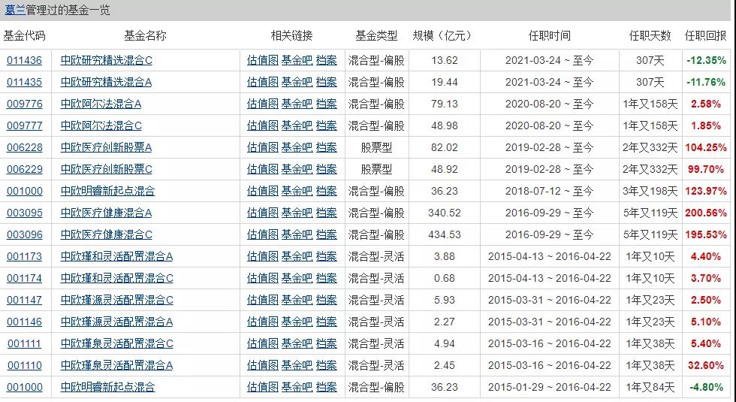Open 基金吧 for 中欧瑾源灵活配置混合C
736x402 pixels.
[297, 300]
